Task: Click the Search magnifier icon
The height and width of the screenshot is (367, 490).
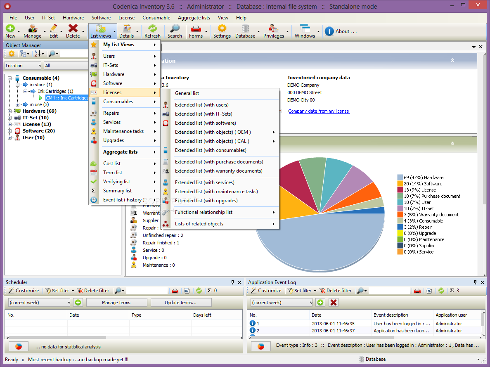Action: (x=175, y=28)
